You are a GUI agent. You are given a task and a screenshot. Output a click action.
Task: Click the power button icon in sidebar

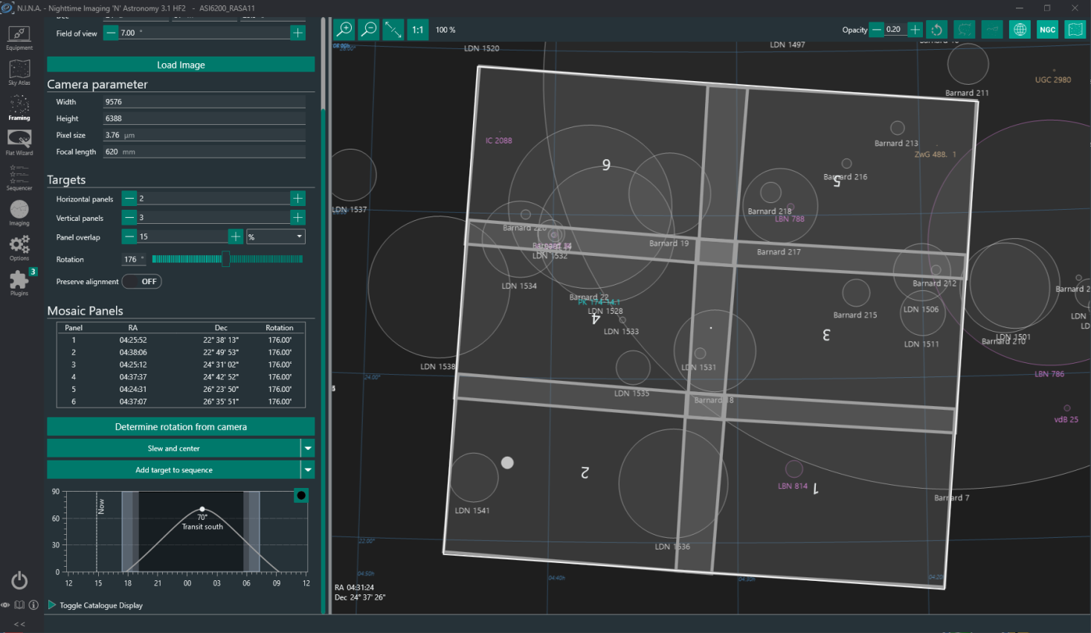click(20, 580)
